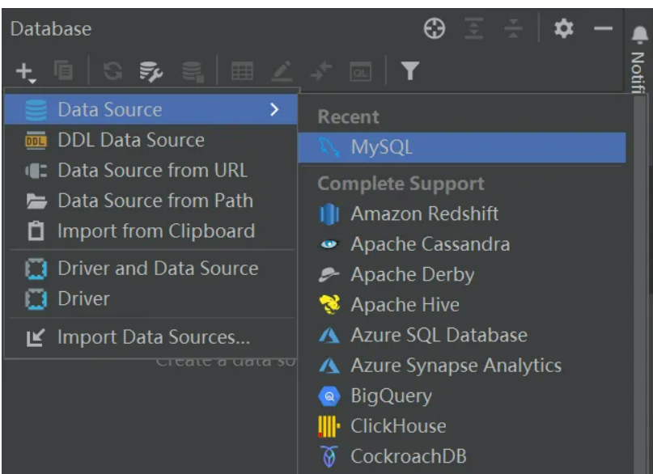Choose Data Source from Path
Image resolution: width=653 pixels, height=474 pixels.
(151, 201)
